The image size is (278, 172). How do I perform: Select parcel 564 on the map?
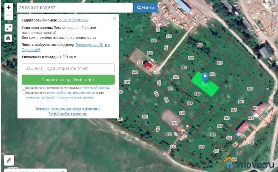pos(241,102)
